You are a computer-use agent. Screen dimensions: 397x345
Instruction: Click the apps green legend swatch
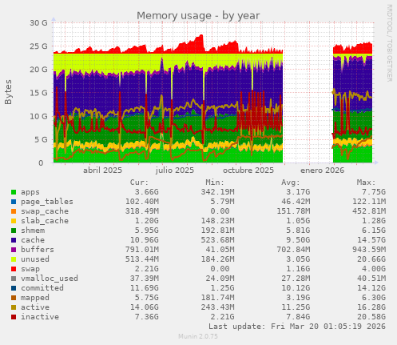point(14,192)
